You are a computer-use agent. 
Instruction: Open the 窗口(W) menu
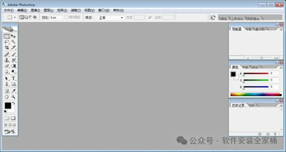104,10
